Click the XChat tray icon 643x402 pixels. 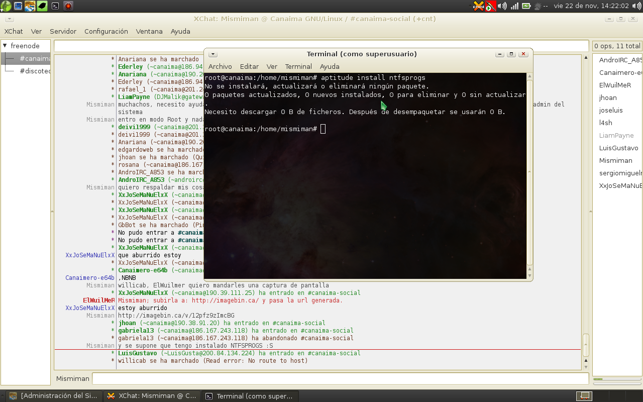click(478, 6)
